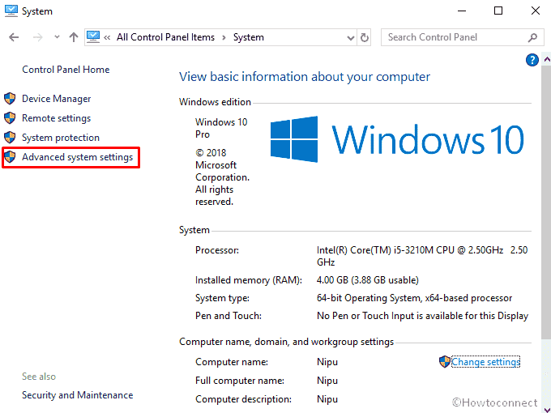Click the Full computer name value Nipu
This screenshot has height=413, width=551.
pos(327,381)
